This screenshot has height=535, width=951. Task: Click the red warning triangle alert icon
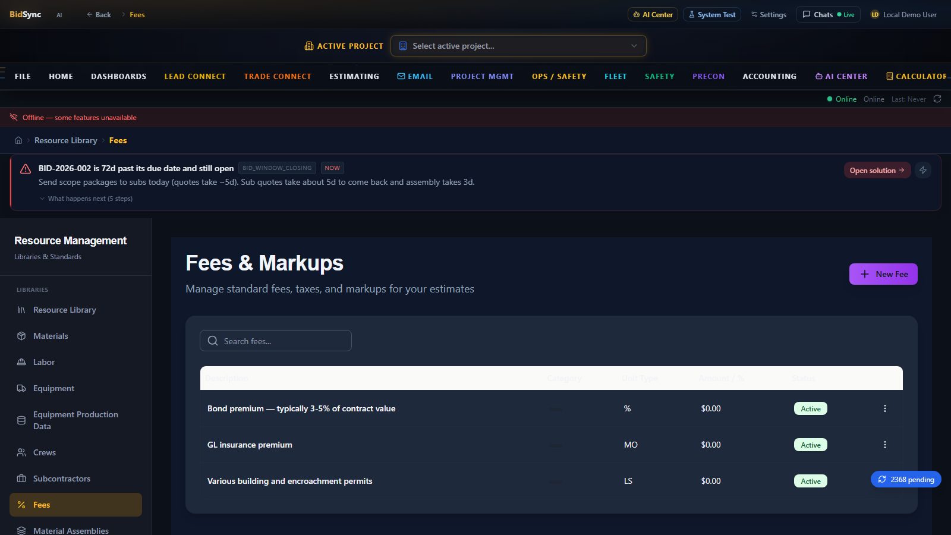click(x=26, y=169)
